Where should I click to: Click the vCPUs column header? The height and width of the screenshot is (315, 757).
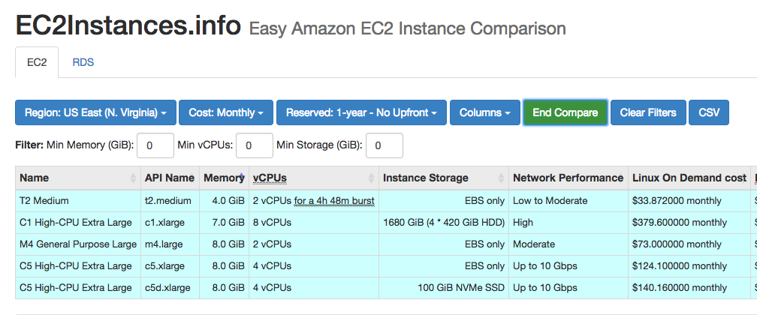tap(314, 178)
